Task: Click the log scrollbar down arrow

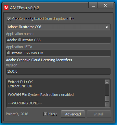Action: 107,104
